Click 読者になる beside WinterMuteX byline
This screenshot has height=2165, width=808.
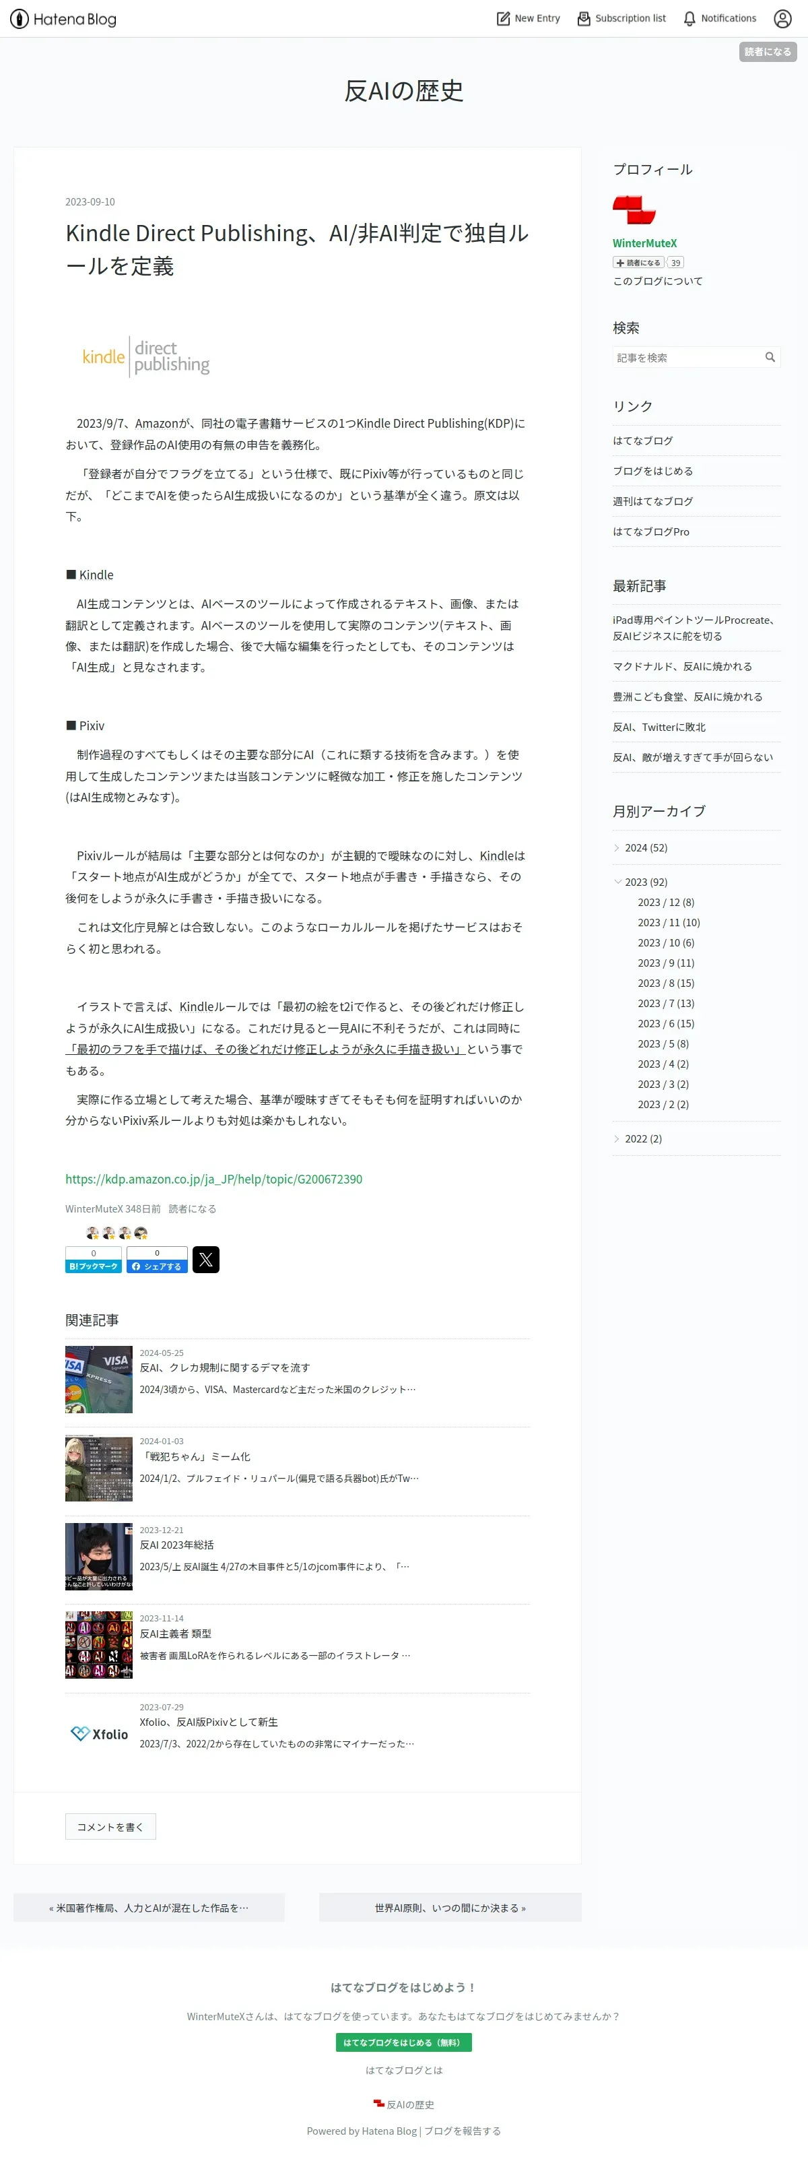point(193,1208)
